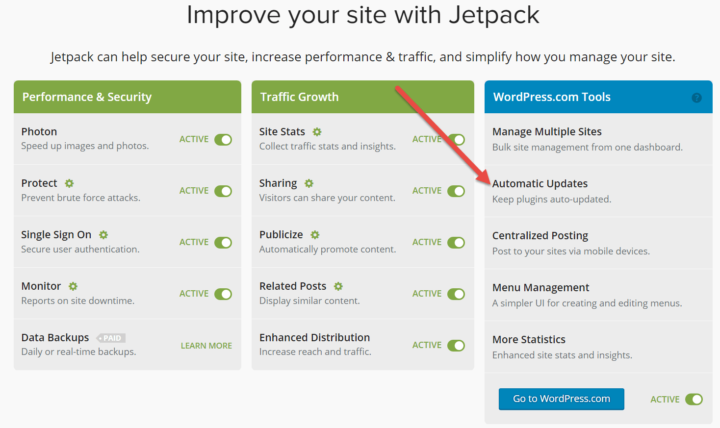720x428 pixels.
Task: Click the Protect module title
Action: 39,183
